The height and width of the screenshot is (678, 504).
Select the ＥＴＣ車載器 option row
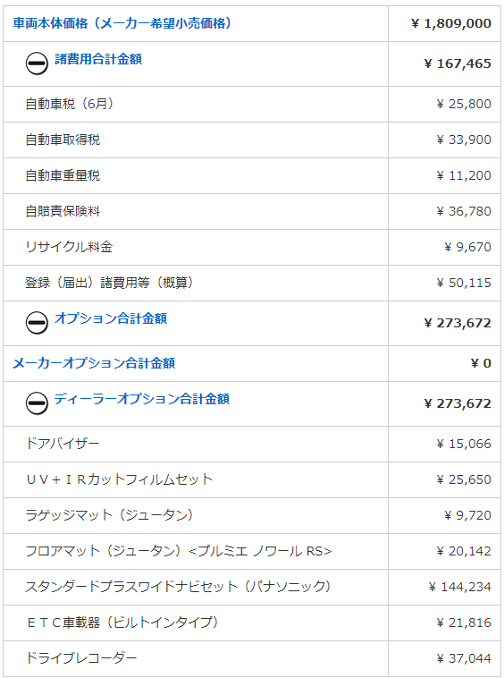252,623
